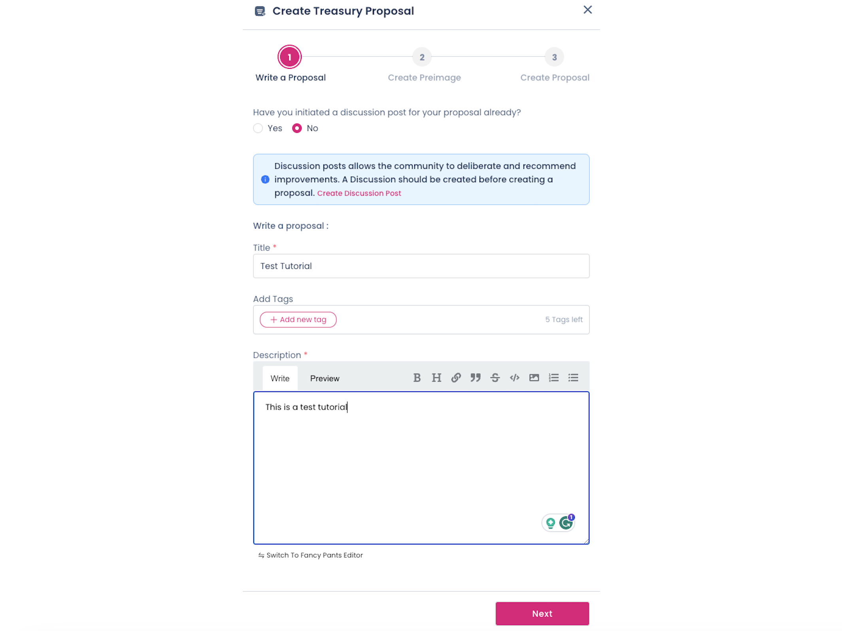Click the Link insertion icon
The height and width of the screenshot is (631, 842).
click(456, 377)
